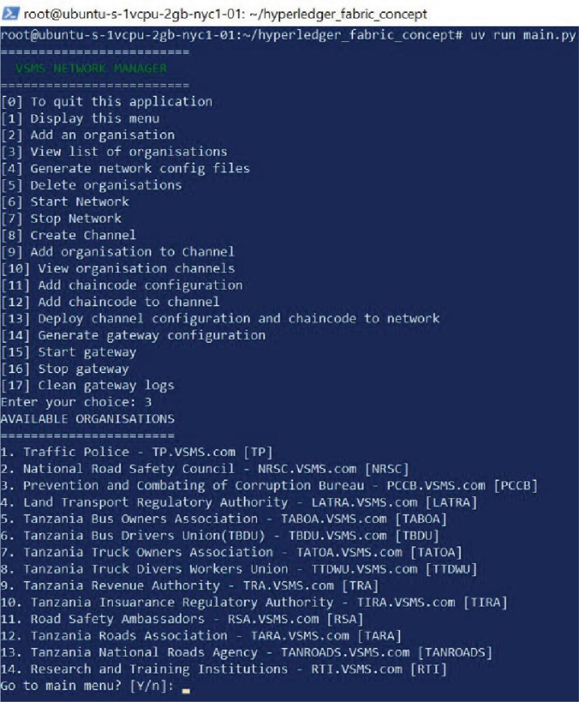579x702 pixels.
Task: Click menu option 0 'To quit this application'
Action: click(107, 102)
